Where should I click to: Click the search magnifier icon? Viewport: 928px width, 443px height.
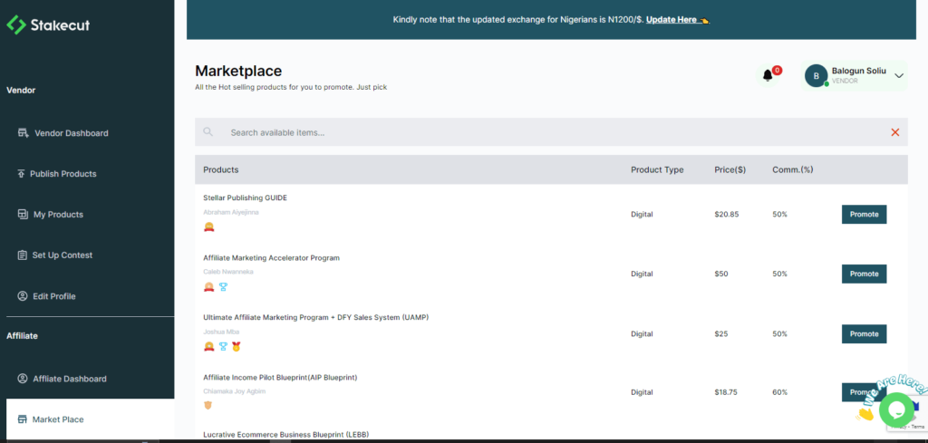(208, 132)
